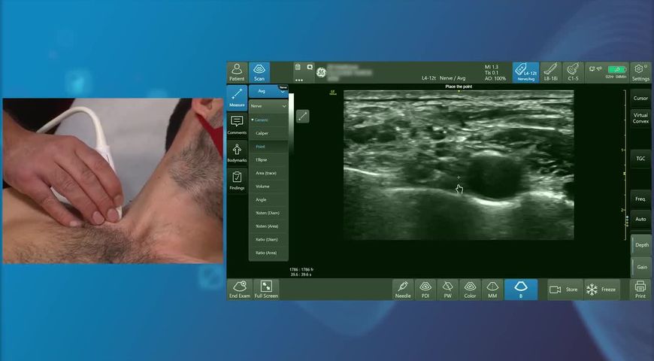The width and height of the screenshot is (654, 361).
Task: Choose Angle measurement
Action: coord(268,200)
